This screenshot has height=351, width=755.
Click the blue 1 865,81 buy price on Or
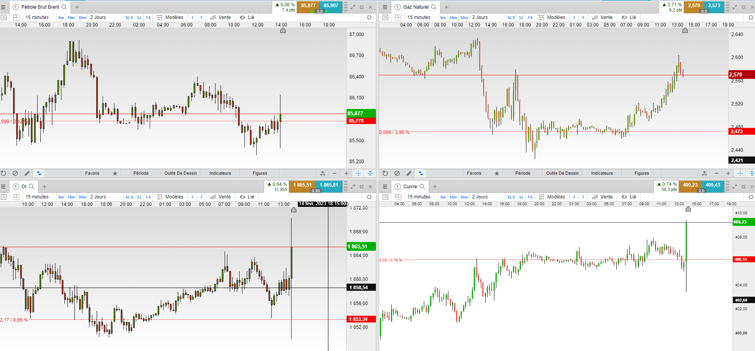pos(329,185)
